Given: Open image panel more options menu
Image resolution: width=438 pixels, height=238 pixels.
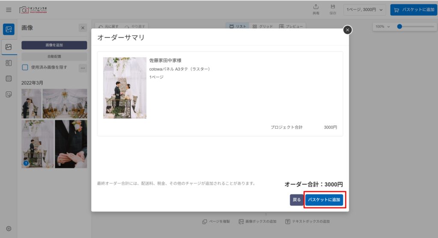Looking at the screenshot, I should [x=83, y=68].
